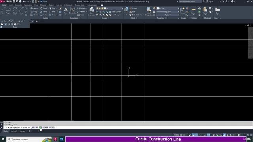The width and height of the screenshot is (253, 142).
Task: Click the object color wheel icon
Action: (x=154, y=9)
